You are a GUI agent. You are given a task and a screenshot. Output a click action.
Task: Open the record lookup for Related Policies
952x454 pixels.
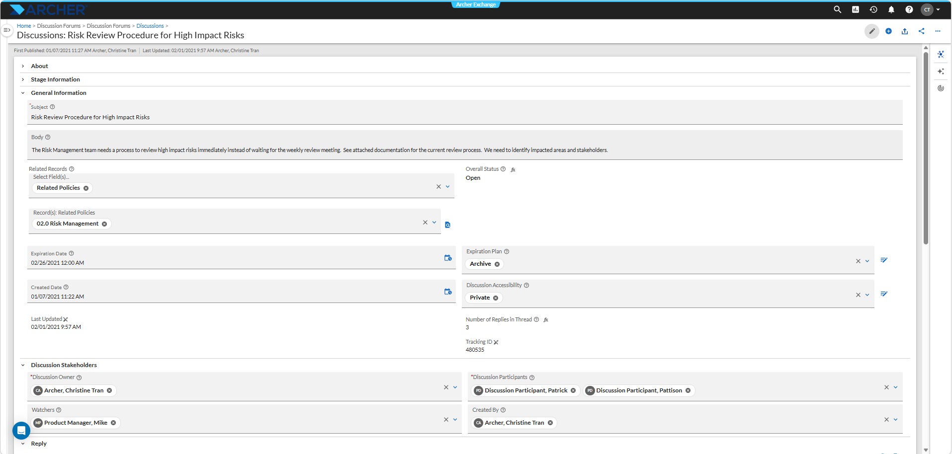coord(447,225)
